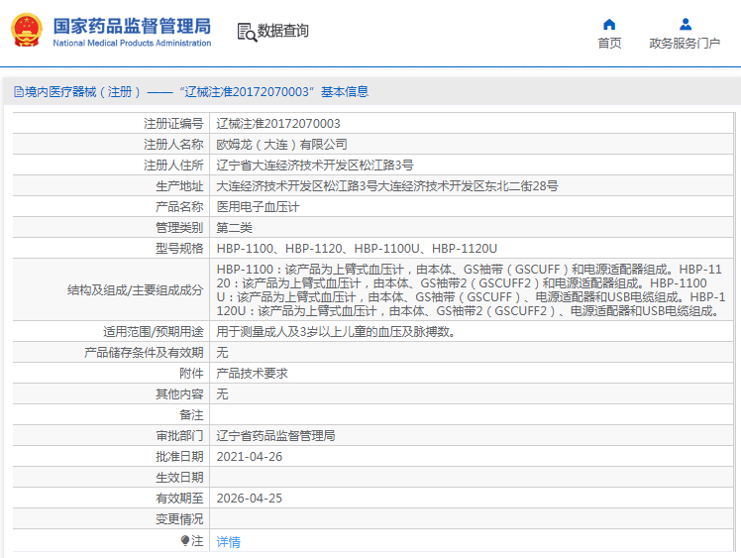Click 第二类 management class value
This screenshot has height=558, width=741.
click(x=235, y=227)
